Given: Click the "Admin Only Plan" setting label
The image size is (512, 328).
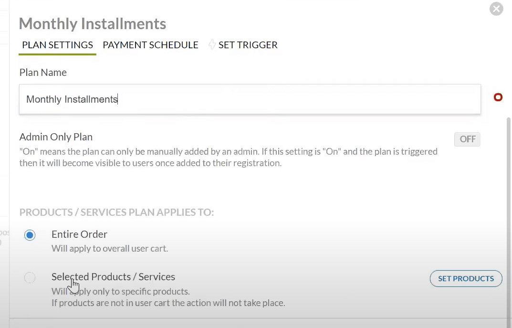Looking at the screenshot, I should pos(56,137).
